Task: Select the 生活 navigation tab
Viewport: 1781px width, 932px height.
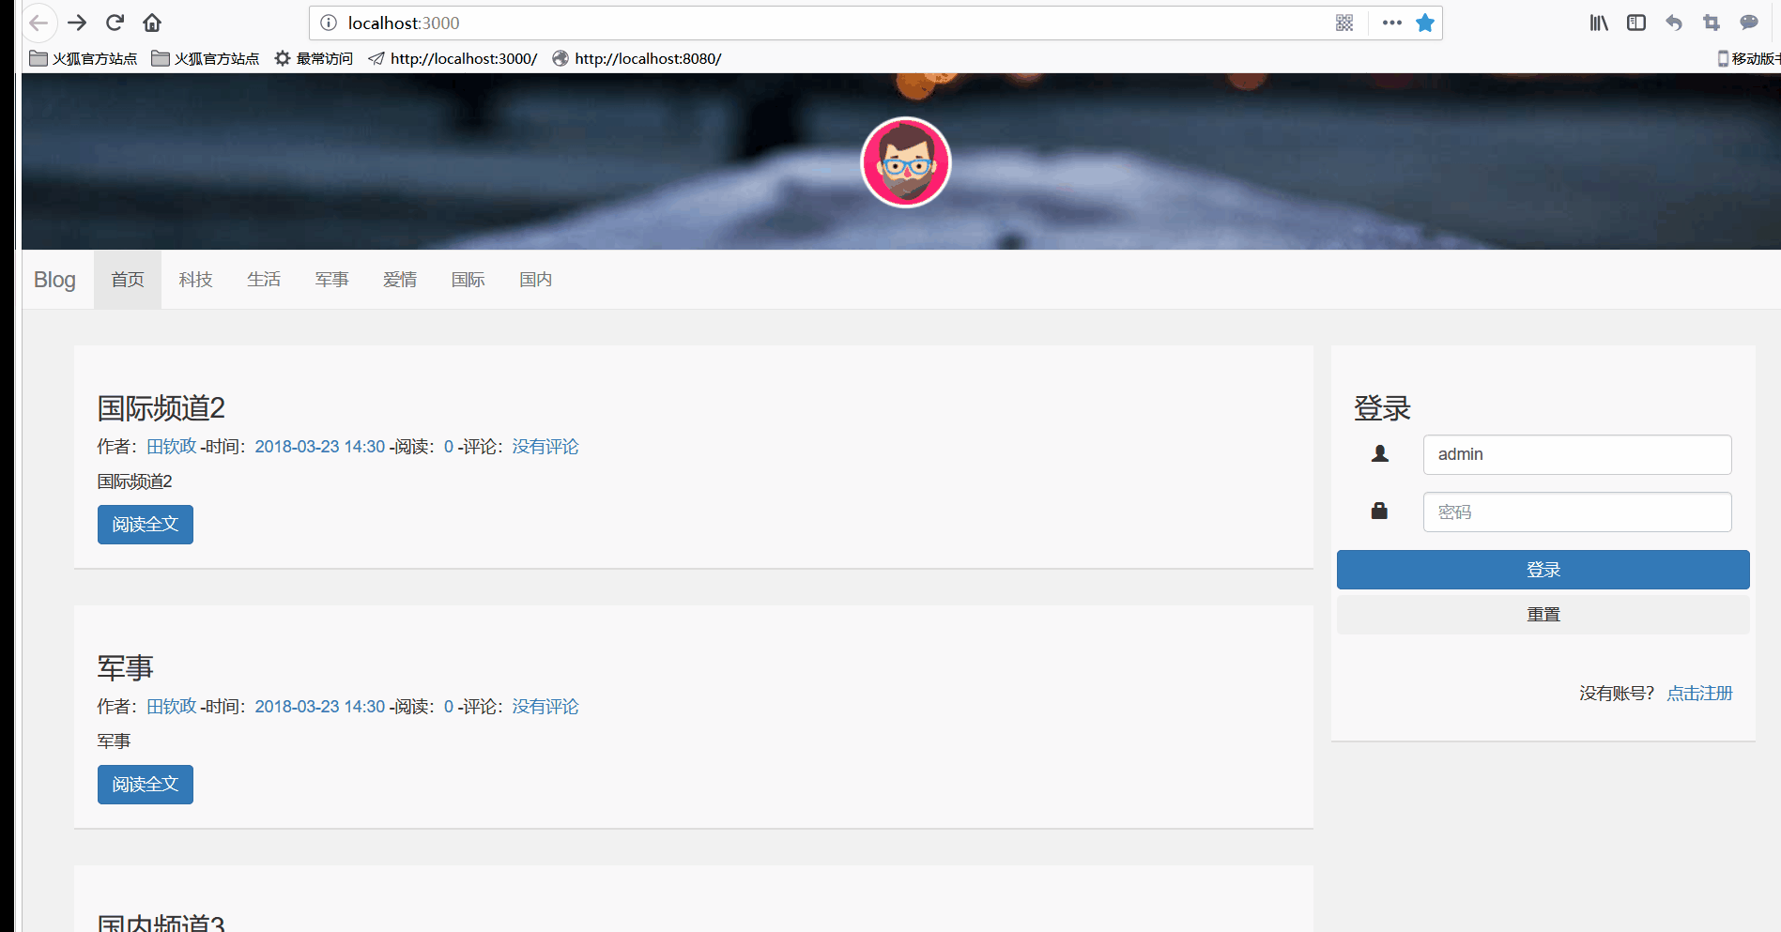Action: 264,280
